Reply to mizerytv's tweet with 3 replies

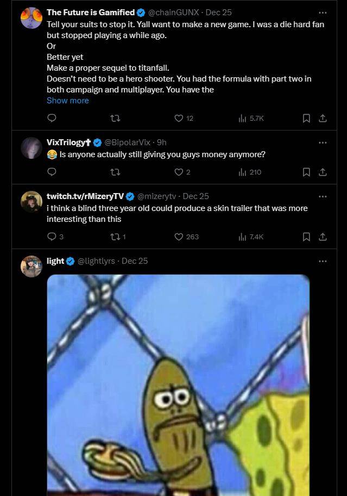pos(52,237)
